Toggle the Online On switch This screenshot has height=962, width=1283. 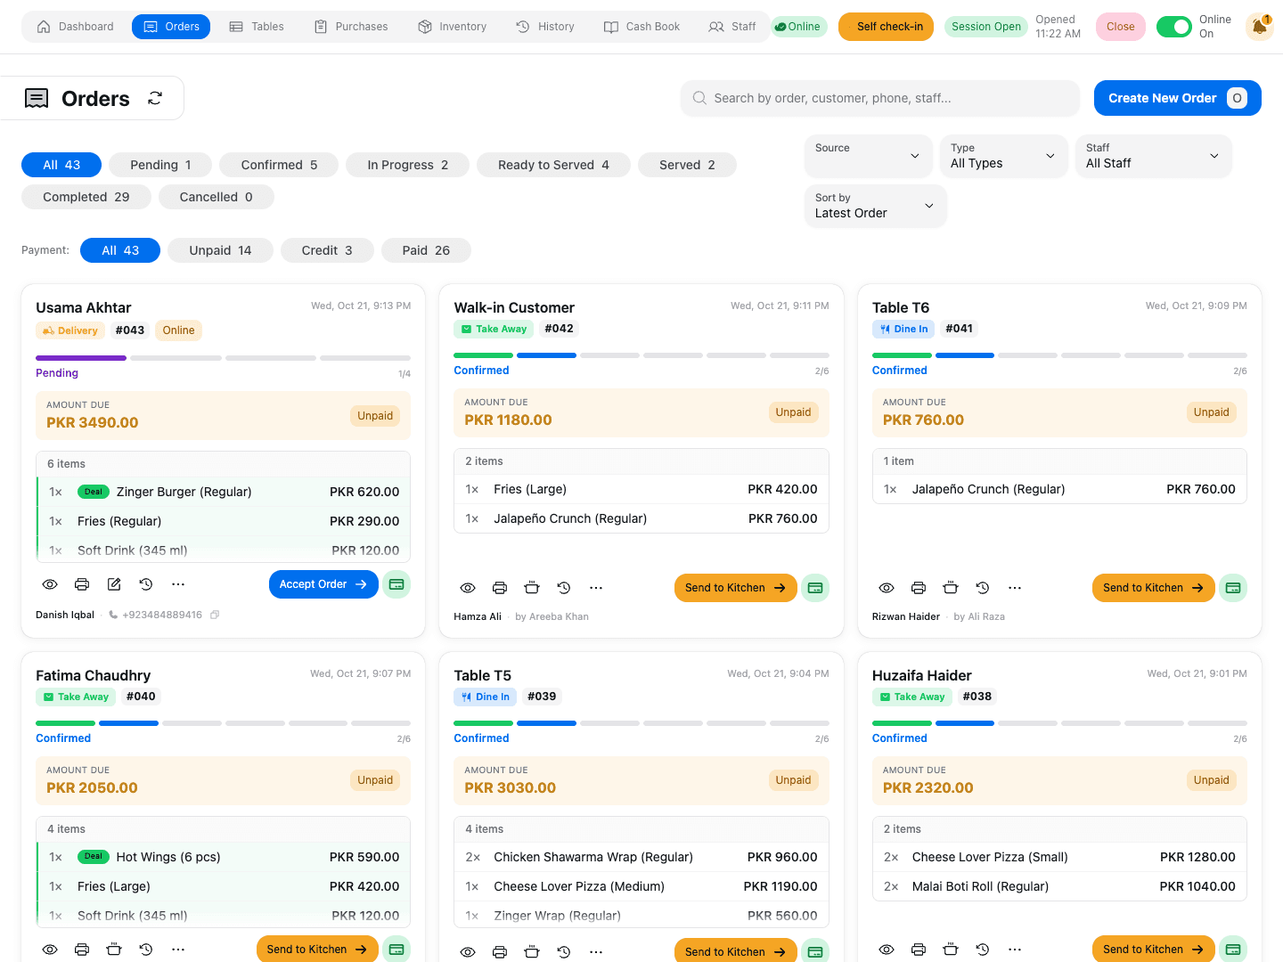pyautogui.click(x=1173, y=27)
